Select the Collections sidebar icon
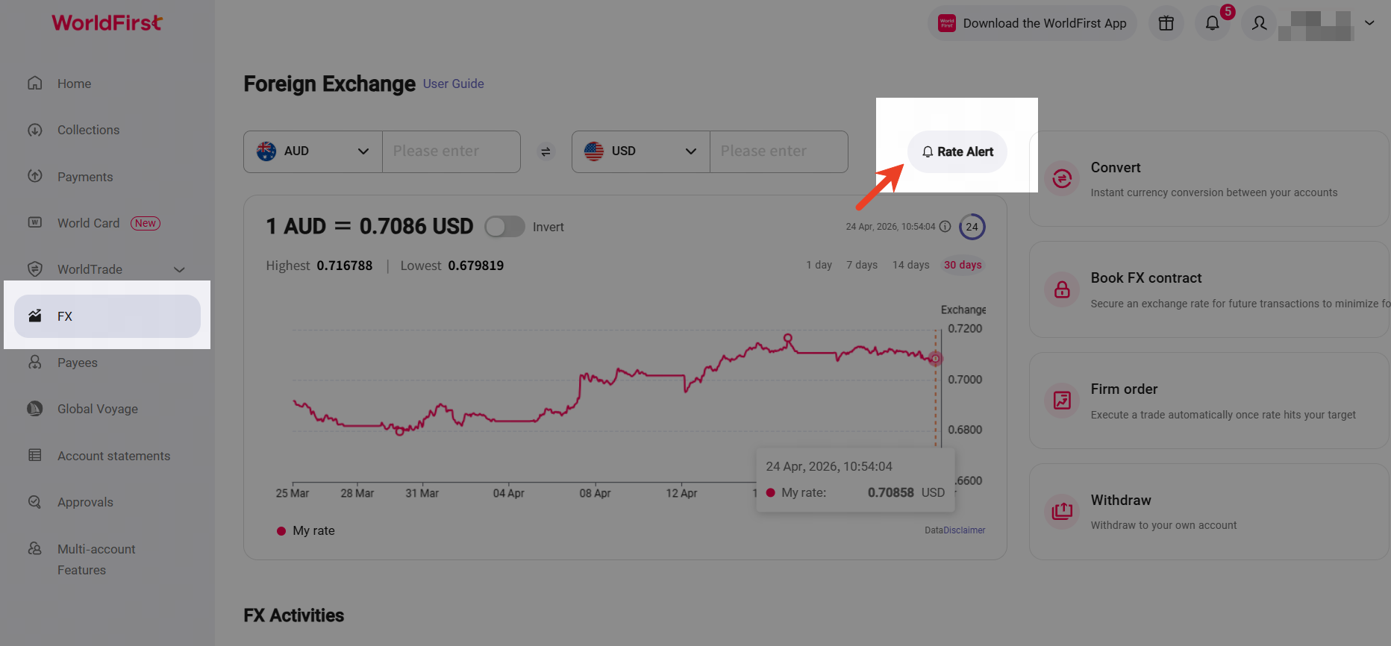This screenshot has height=646, width=1391. coord(35,130)
